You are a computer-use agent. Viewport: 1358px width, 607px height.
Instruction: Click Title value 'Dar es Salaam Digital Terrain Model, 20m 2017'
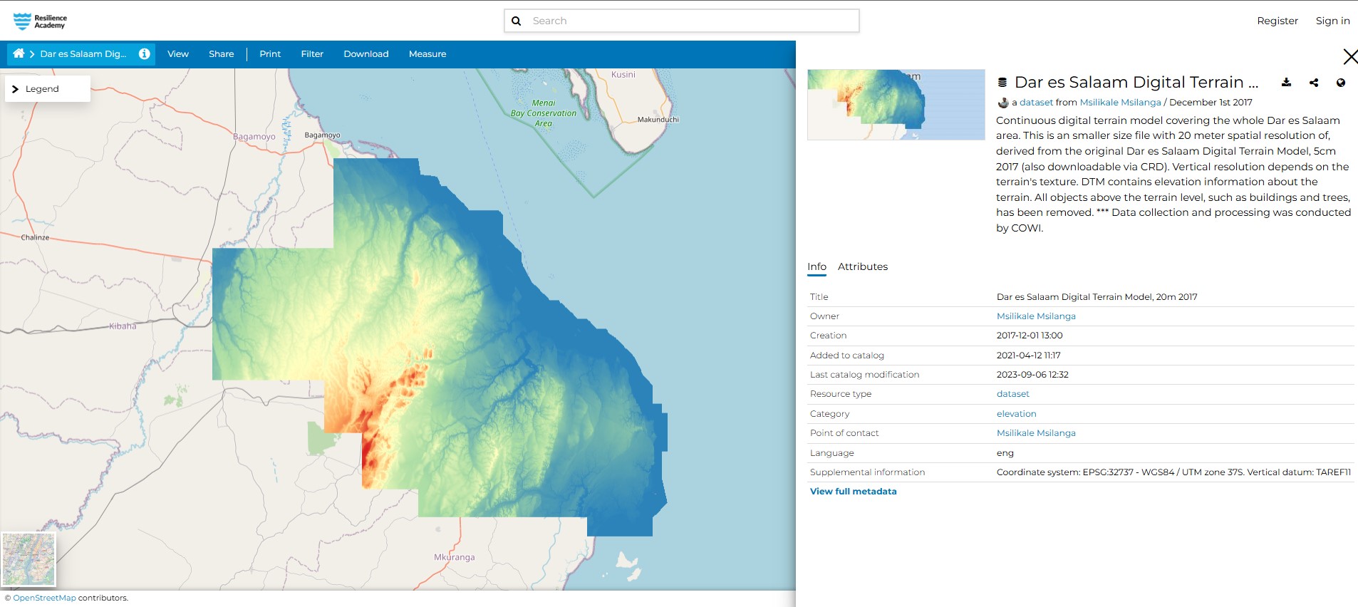(1097, 297)
